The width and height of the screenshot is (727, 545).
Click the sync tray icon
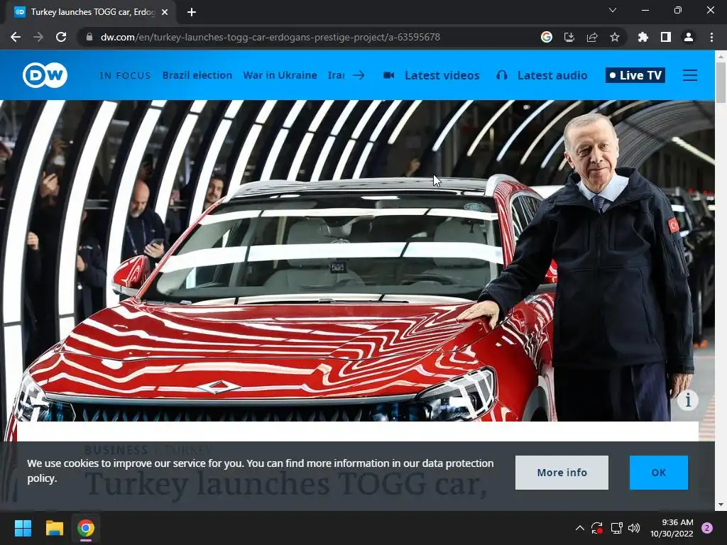click(x=597, y=528)
